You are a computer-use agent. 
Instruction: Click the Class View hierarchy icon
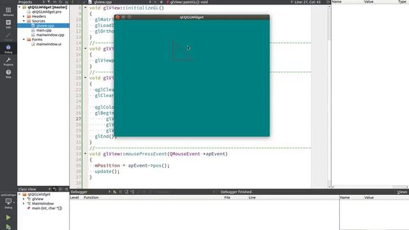point(55,189)
